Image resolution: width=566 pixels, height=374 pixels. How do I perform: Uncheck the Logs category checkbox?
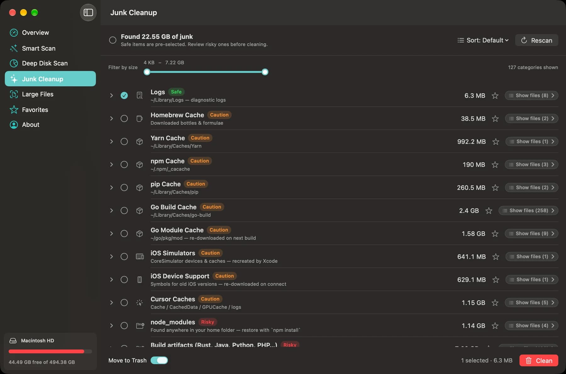point(124,95)
